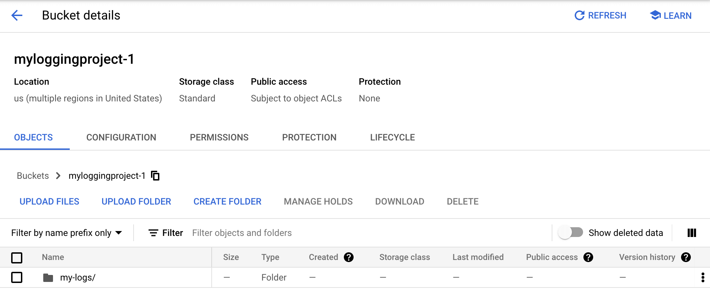Click the Refresh button
The image size is (710, 299).
click(x=600, y=15)
